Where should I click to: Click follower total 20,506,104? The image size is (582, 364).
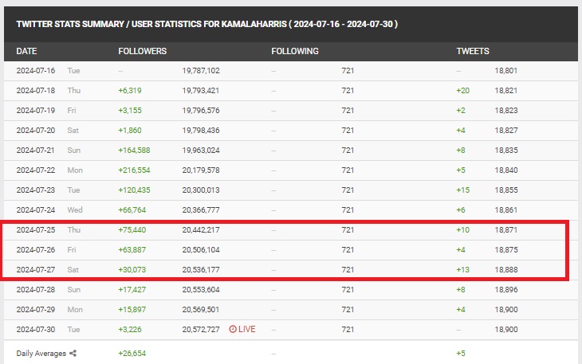pyautogui.click(x=201, y=250)
